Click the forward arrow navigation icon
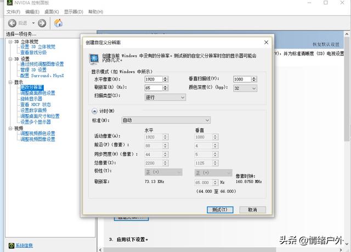The height and width of the screenshot is (252, 351). pos(42,23)
